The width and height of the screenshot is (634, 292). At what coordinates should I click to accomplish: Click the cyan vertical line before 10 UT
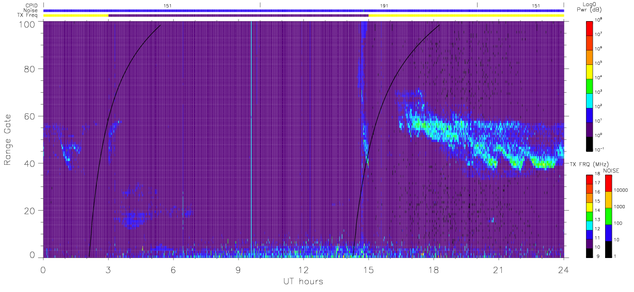251,139
